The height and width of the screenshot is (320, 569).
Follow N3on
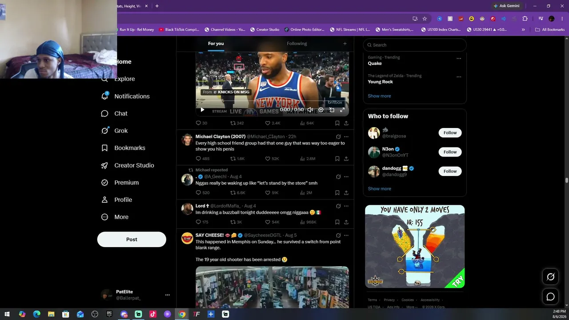pyautogui.click(x=450, y=152)
